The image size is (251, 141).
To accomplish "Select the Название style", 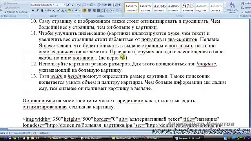I will point(188,8).
